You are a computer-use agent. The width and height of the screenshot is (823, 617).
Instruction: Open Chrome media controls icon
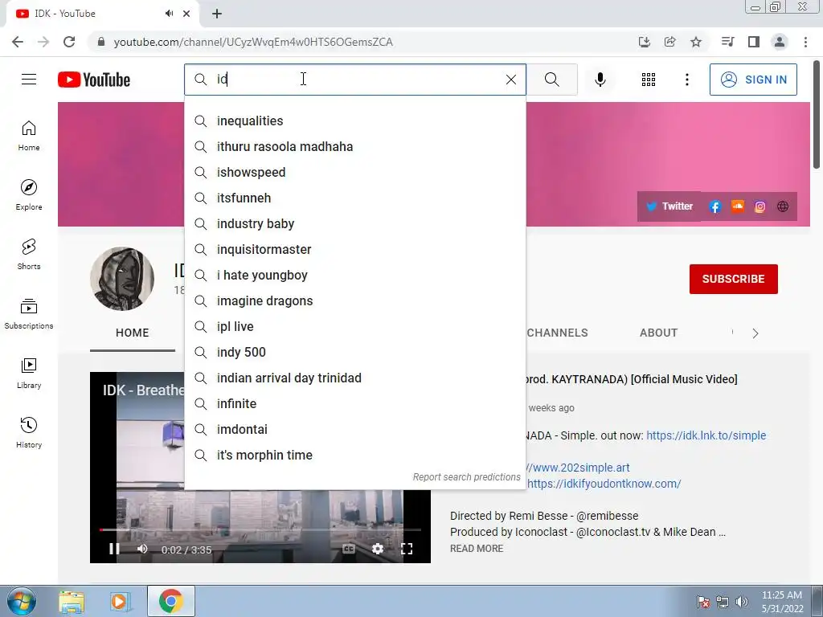tap(727, 42)
